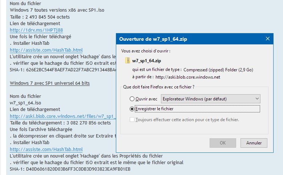This screenshot has width=283, height=175.
Task: Tick the Toujours effectuer cette action checkbox
Action: point(132,119)
